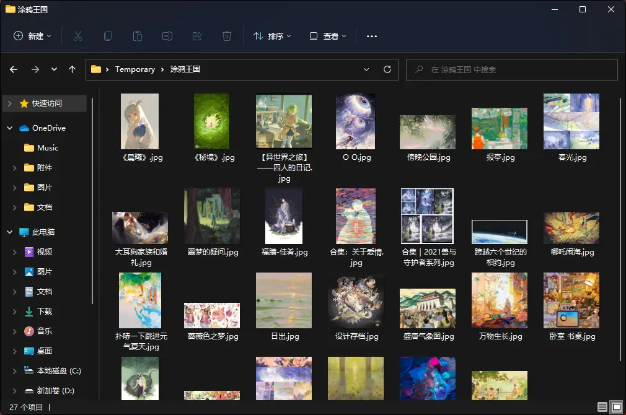The width and height of the screenshot is (626, 415).
Task: Select the 《晨曦》.jpg thumbnail
Action: [139, 121]
